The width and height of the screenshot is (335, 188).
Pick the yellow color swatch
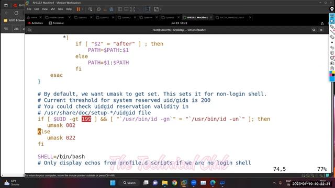click(x=333, y=73)
